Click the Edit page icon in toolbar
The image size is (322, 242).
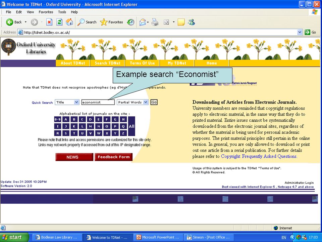[166, 22]
